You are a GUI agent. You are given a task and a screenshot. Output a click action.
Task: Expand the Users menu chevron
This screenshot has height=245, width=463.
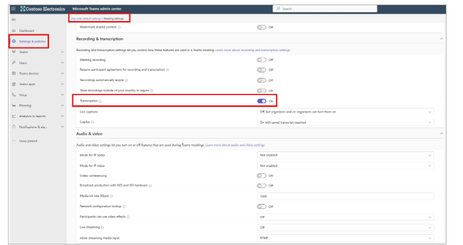(x=62, y=63)
